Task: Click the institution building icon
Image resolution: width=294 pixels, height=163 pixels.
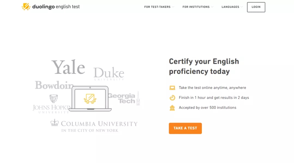Action: point(172,107)
